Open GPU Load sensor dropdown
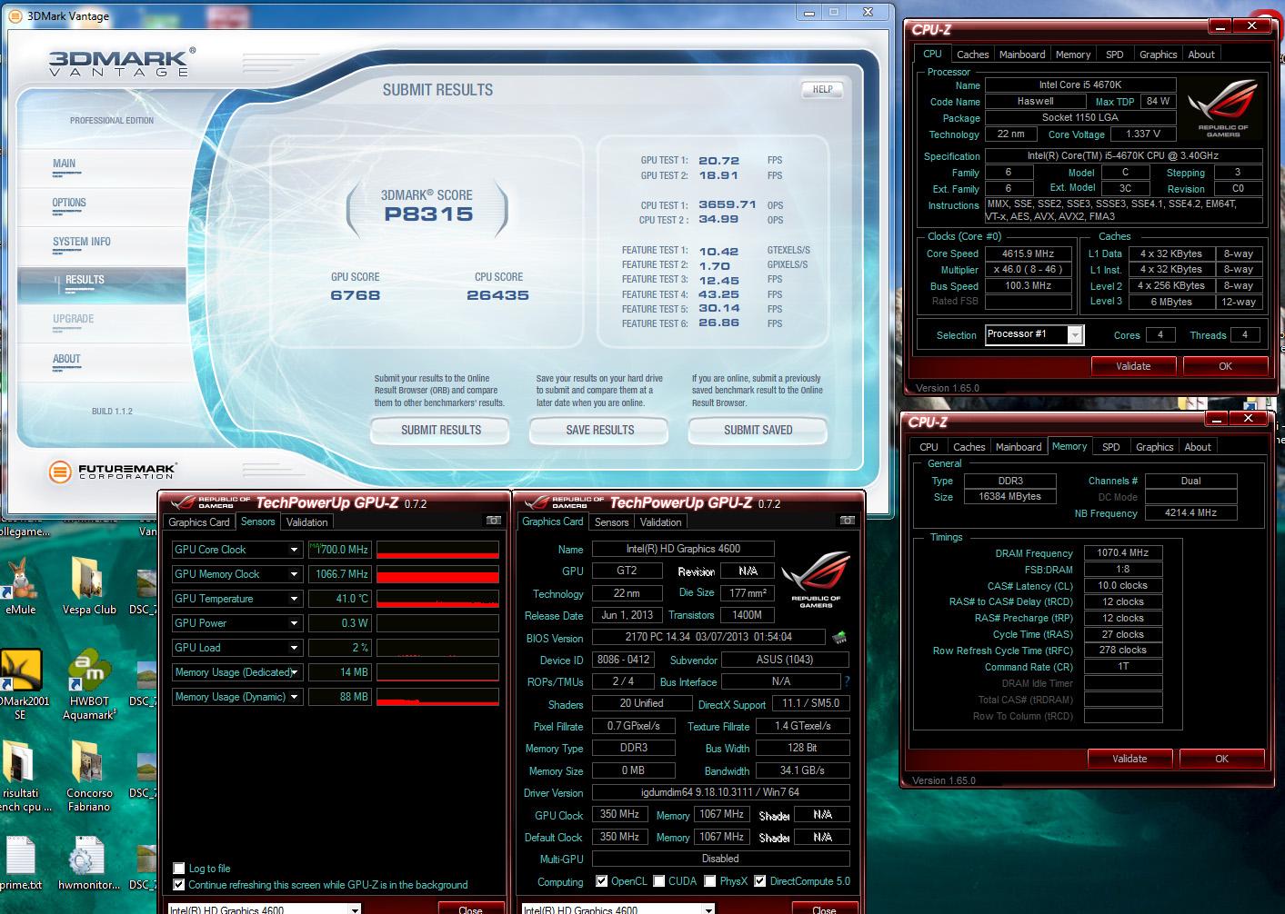The image size is (1285, 914). click(294, 648)
